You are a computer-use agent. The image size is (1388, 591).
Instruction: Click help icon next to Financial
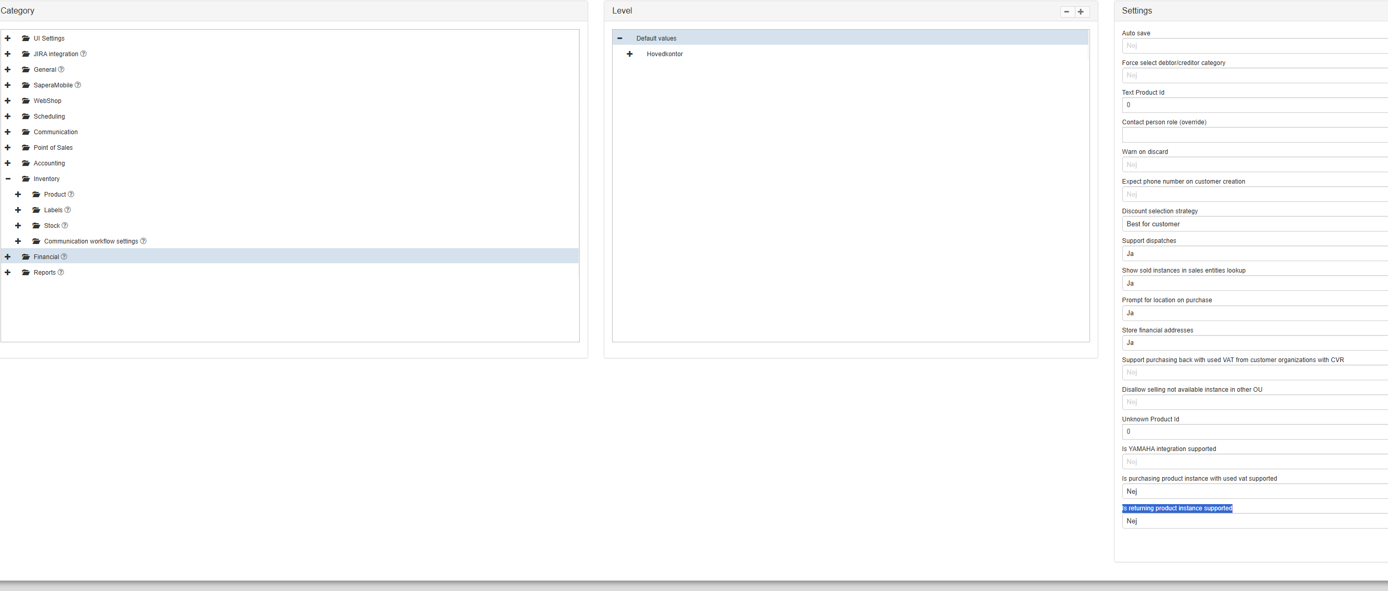(64, 256)
